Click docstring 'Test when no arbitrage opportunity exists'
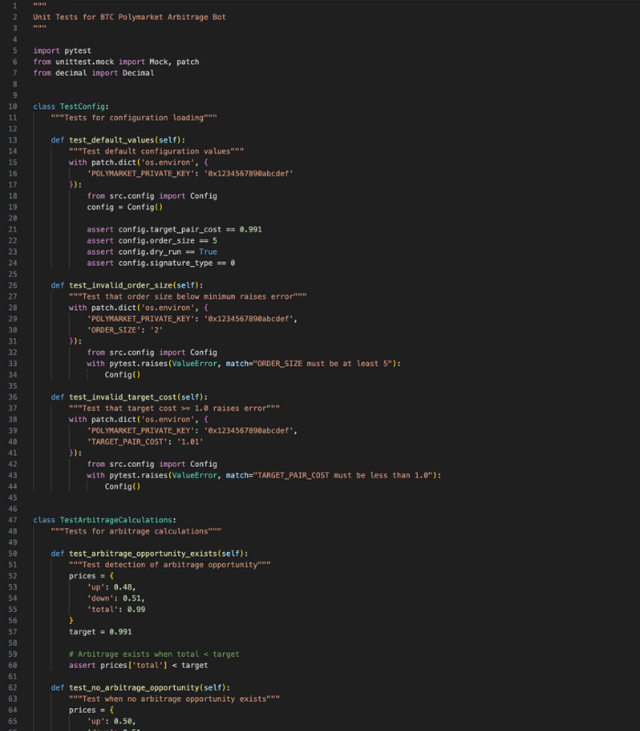This screenshot has height=731, width=640. click(175, 699)
